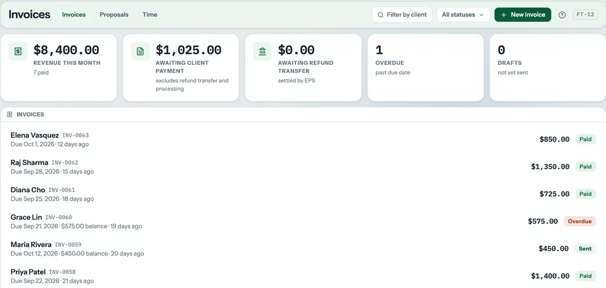Open Diana Cho invoice row
Screen dimensions: 606x288
tap(303, 194)
